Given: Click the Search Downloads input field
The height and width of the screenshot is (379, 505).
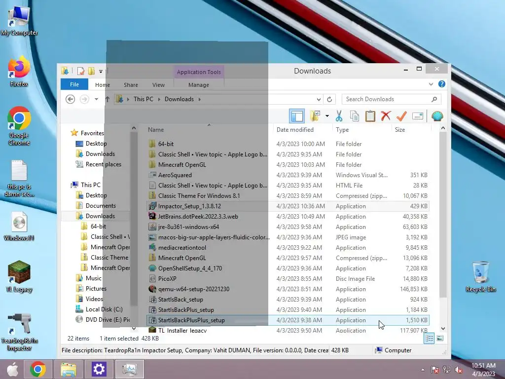Looking at the screenshot, I should pos(387,99).
